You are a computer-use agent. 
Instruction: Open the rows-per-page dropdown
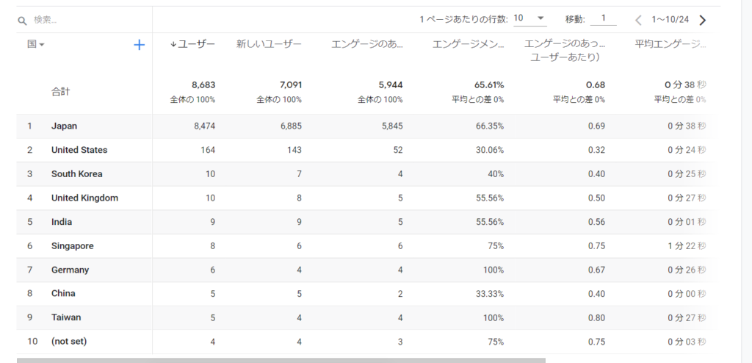coord(529,18)
